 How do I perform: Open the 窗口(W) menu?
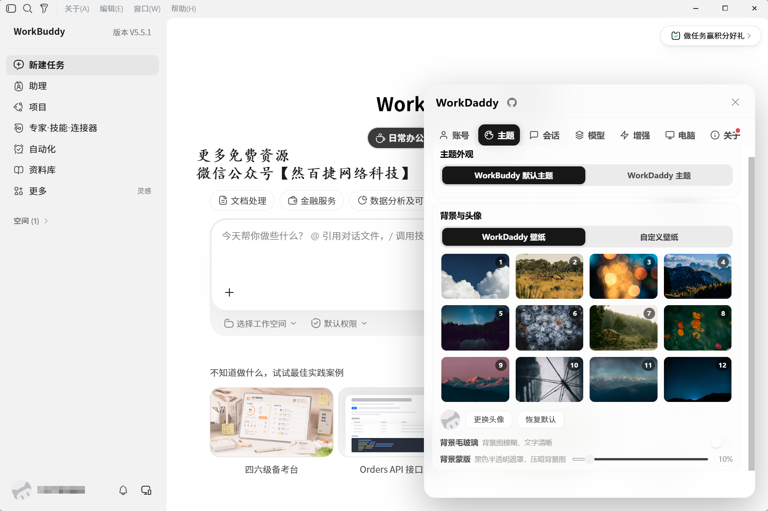tap(147, 8)
